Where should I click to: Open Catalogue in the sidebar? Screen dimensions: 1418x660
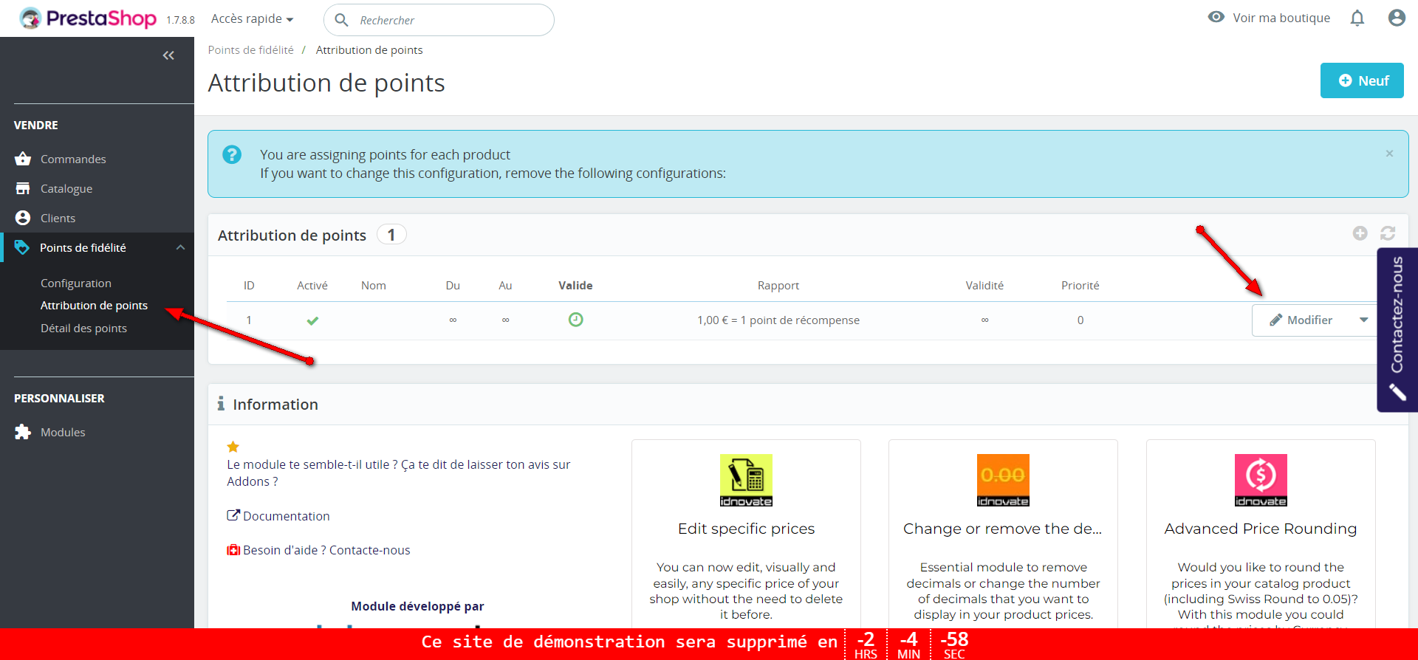(x=66, y=188)
